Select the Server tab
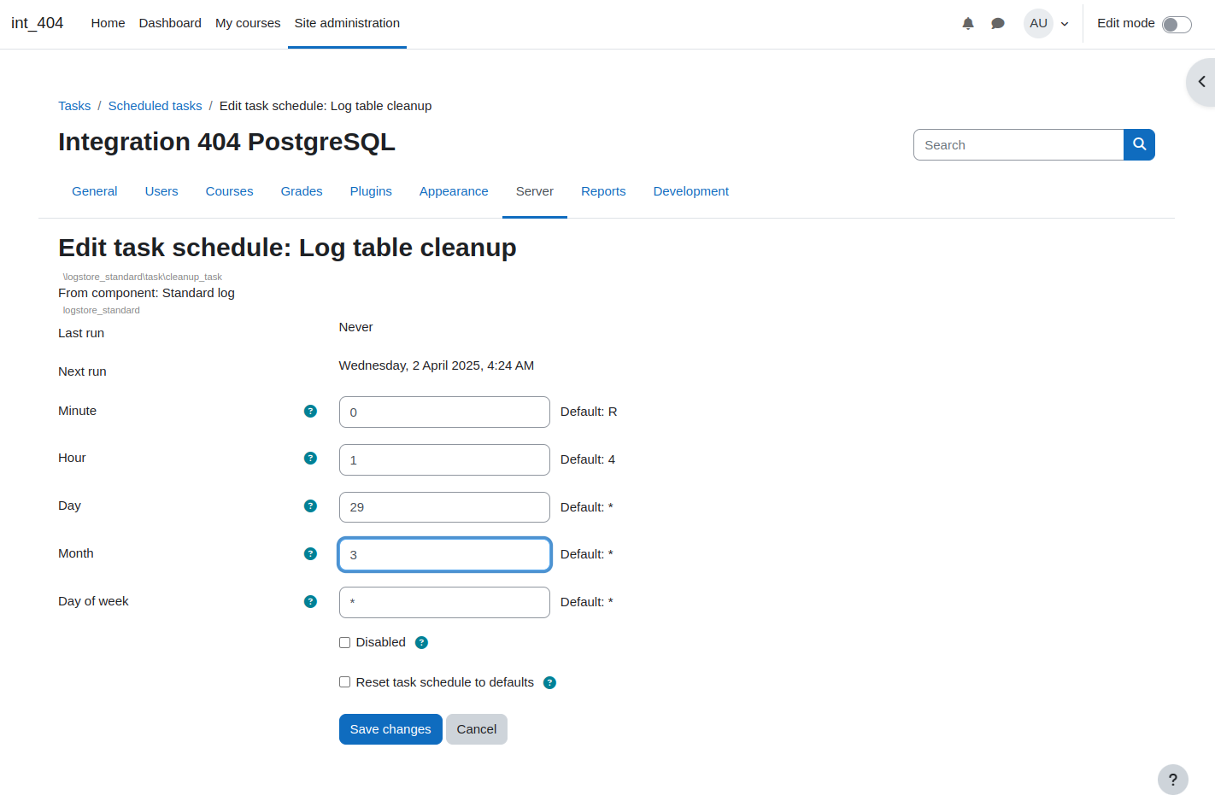1215x795 pixels. tap(535, 191)
